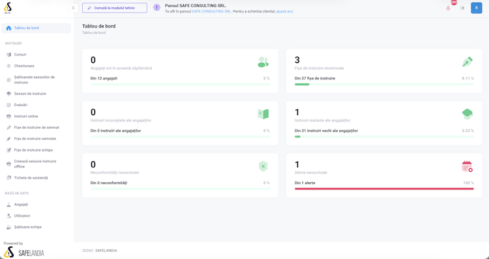Click the 'Creează sesiune instruire offline' icon

(8, 164)
